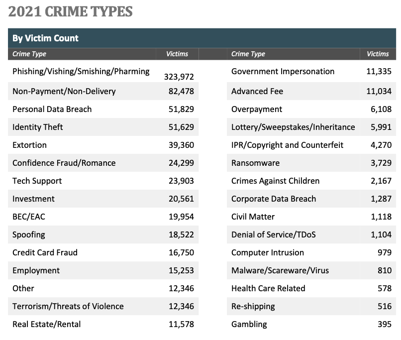Select the Lottery/Sweepstakes/Inheritance row label
This screenshot has width=401, height=340.
[293, 127]
